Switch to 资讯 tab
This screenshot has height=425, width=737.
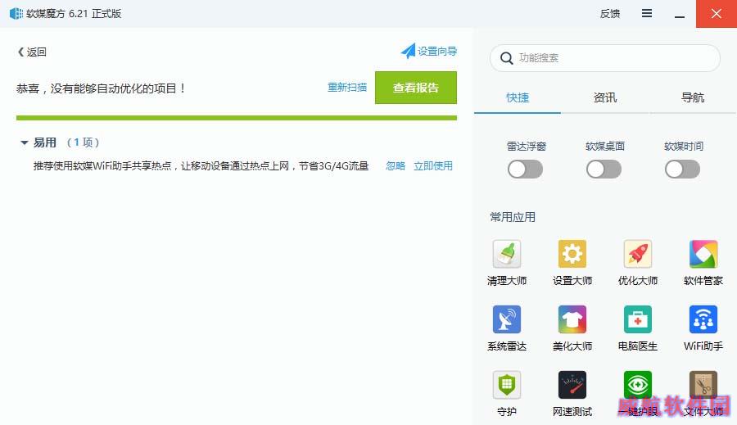click(x=605, y=97)
